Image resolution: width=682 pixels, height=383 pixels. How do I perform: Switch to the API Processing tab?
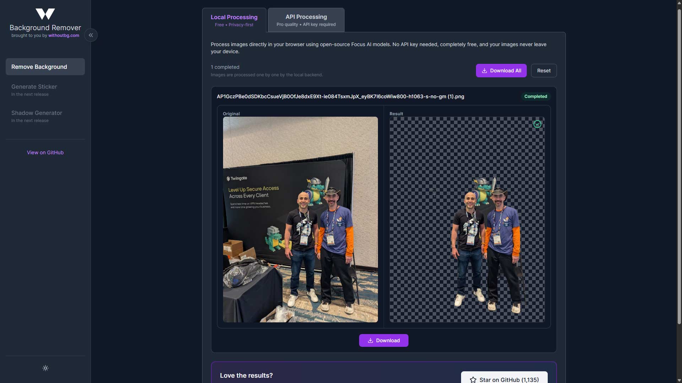[x=306, y=20]
